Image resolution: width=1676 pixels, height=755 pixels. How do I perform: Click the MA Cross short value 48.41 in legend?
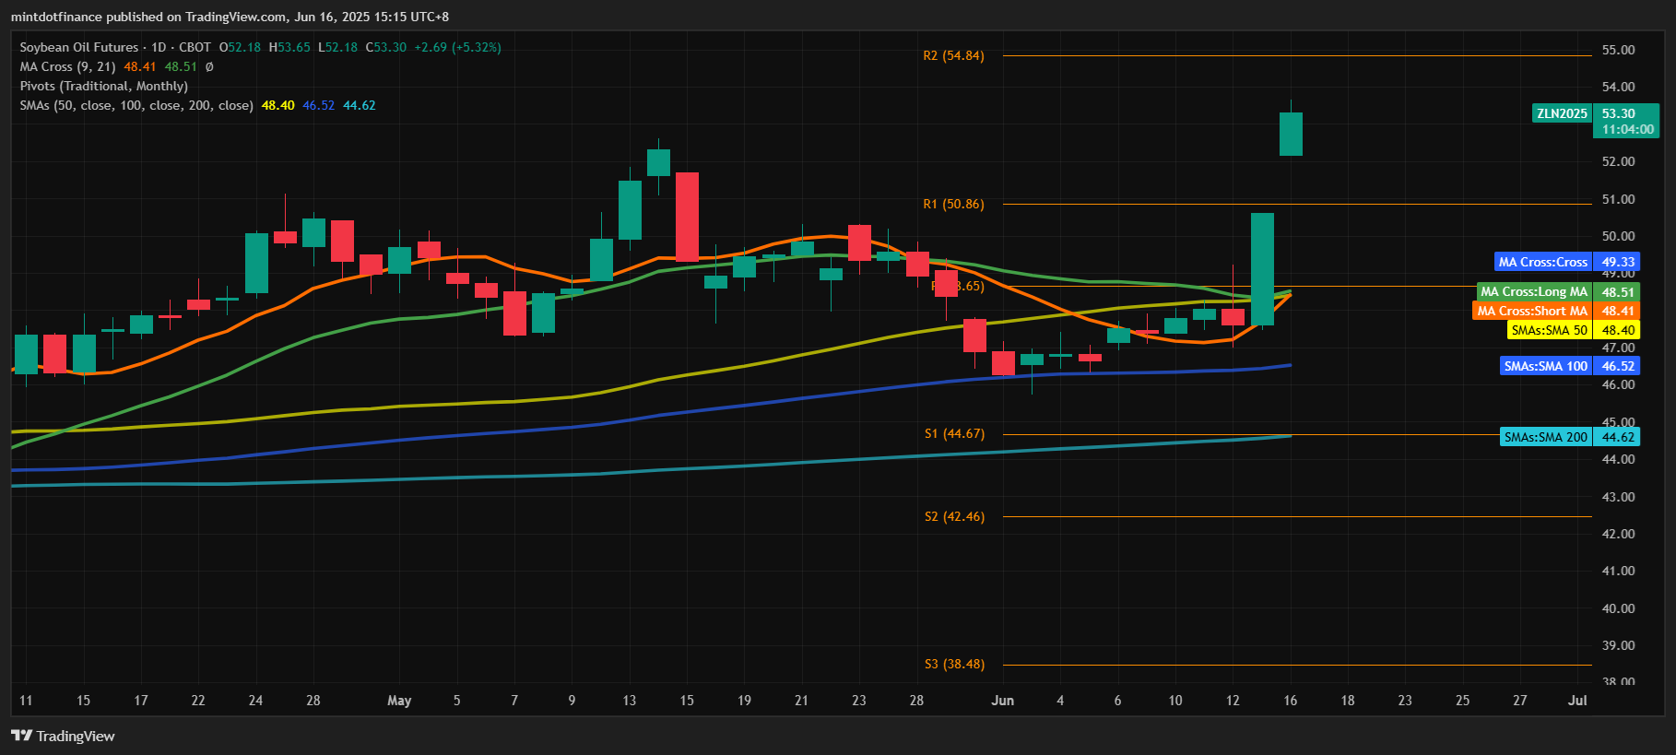(140, 66)
